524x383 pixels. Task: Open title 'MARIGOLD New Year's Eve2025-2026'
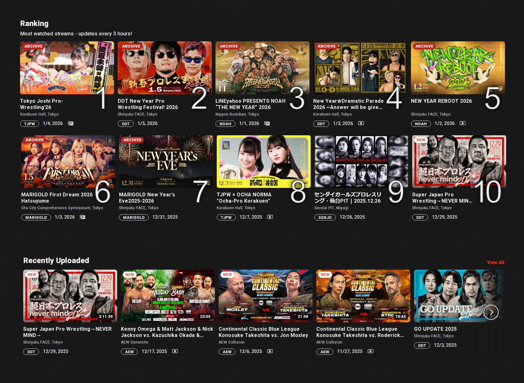[x=147, y=198]
